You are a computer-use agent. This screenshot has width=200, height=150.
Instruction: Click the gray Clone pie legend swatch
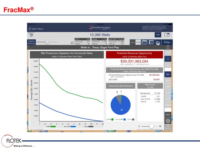coord(133,119)
